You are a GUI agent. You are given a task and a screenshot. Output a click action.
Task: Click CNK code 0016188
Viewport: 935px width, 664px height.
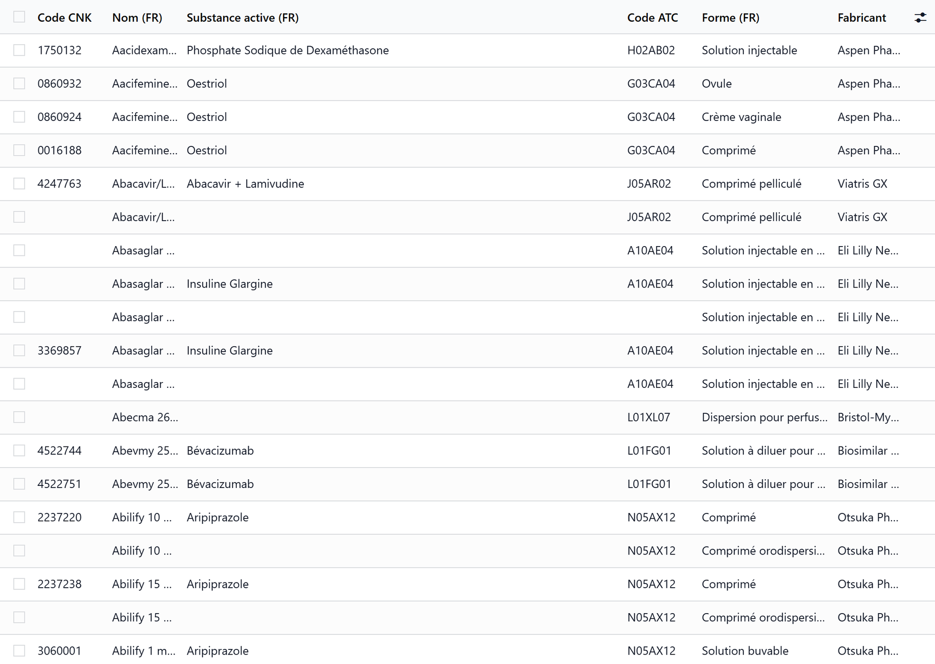click(x=59, y=151)
